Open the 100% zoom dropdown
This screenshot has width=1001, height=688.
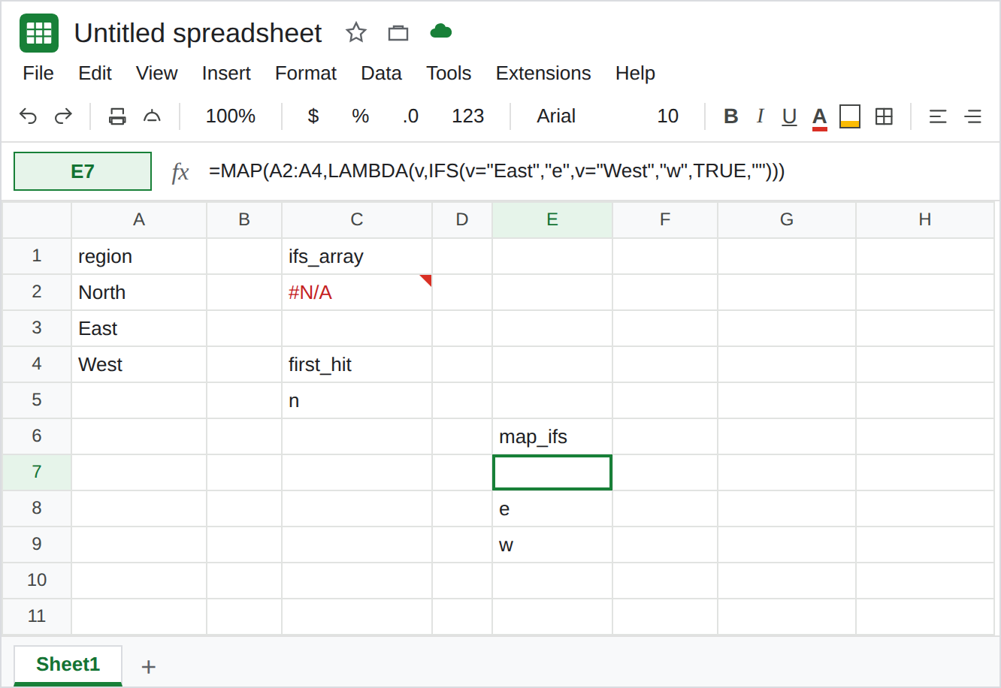(231, 116)
